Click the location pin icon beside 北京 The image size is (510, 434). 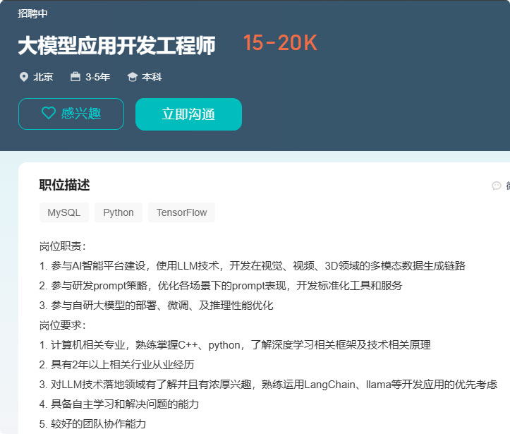[24, 77]
